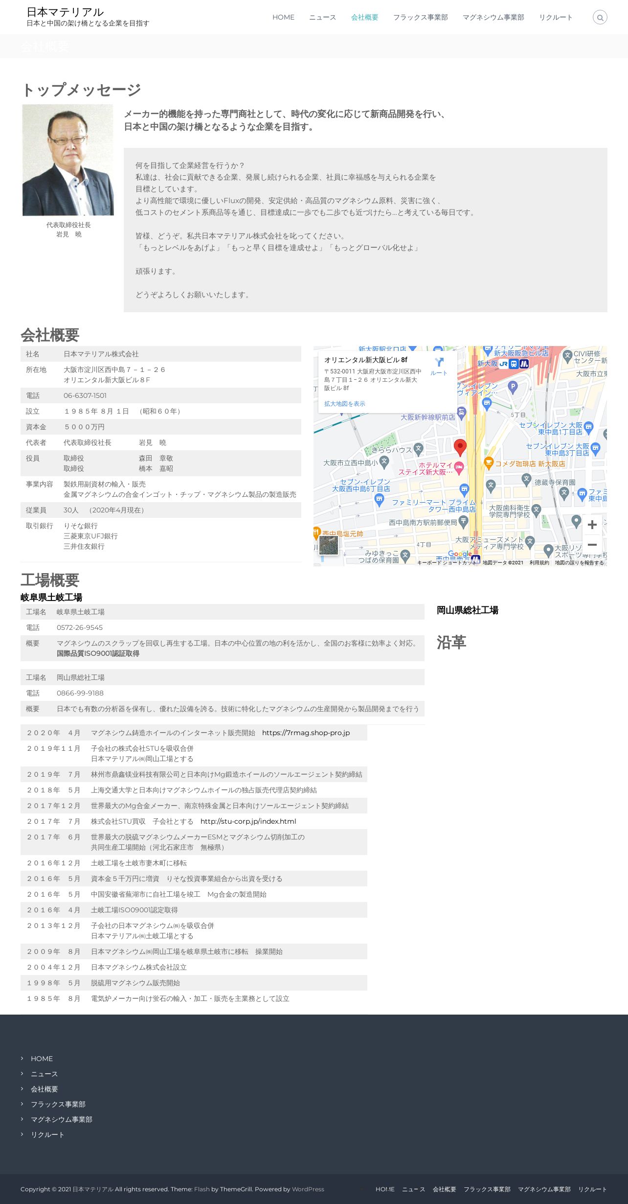The height and width of the screenshot is (1204, 628).
Task: Click the 国際品質ISO9001認証取得 text
Action: point(98,653)
